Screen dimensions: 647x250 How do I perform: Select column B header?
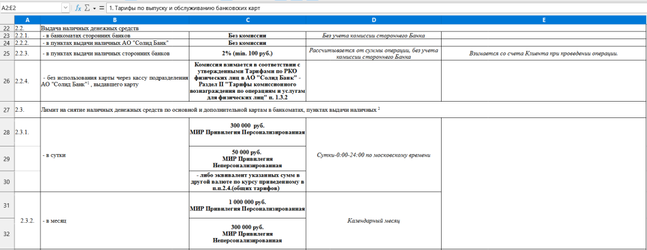(115, 20)
